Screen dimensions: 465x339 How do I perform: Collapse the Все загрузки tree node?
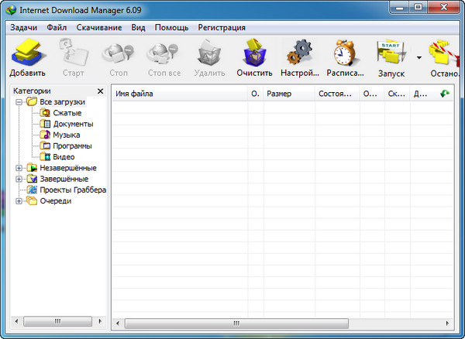[x=19, y=102]
